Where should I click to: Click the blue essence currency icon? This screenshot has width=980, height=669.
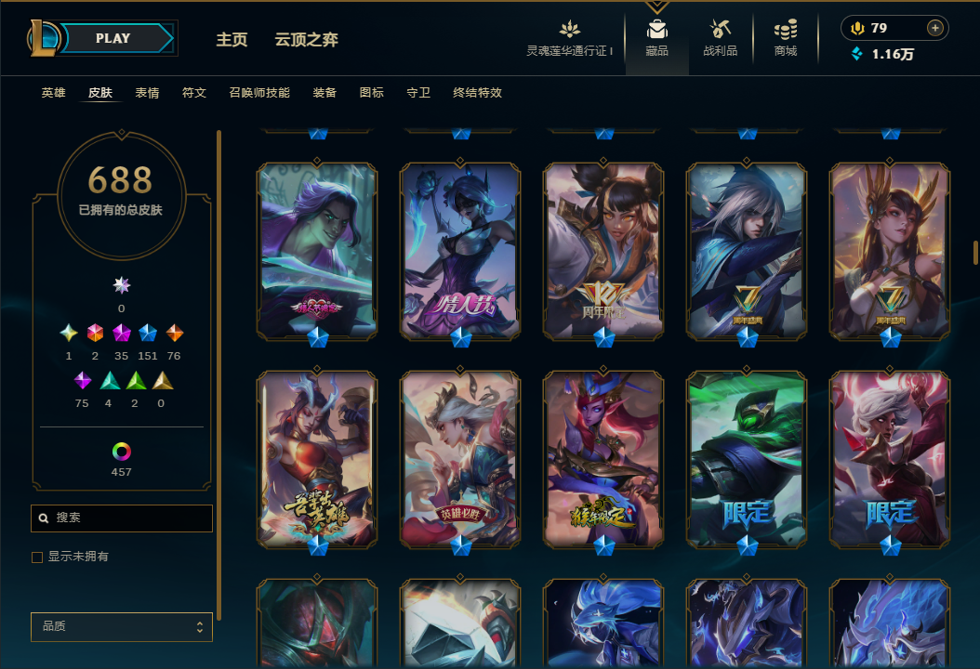857,54
